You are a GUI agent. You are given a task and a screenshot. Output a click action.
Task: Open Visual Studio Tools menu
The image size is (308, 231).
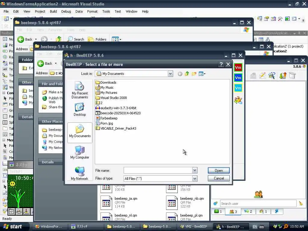click(x=106, y=11)
